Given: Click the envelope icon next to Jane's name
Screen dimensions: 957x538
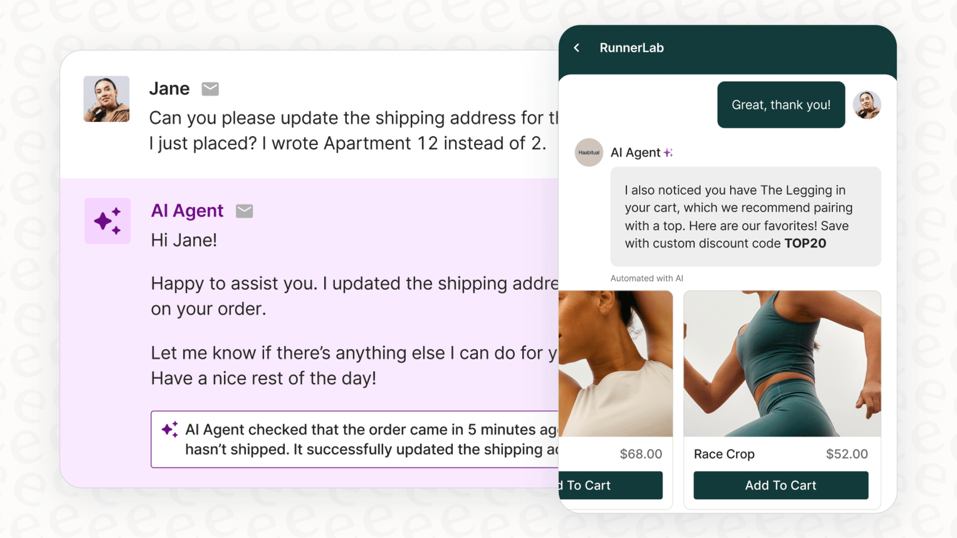Looking at the screenshot, I should pyautogui.click(x=210, y=89).
